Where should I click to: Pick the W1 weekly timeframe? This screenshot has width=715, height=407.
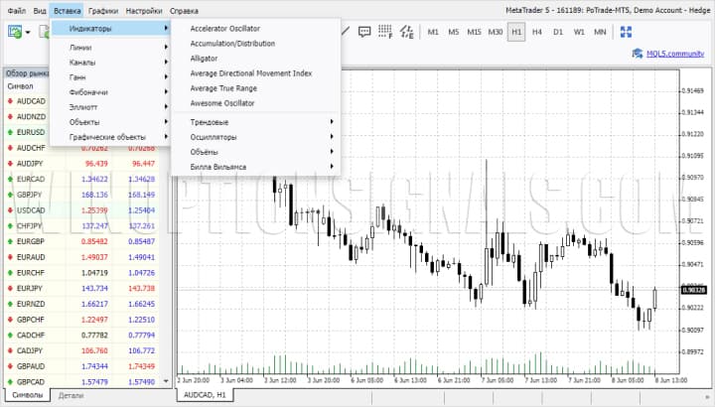click(x=578, y=32)
